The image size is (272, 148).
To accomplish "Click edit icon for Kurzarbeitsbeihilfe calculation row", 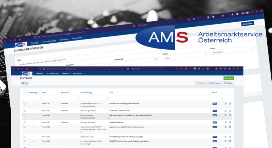I will coord(230,115).
